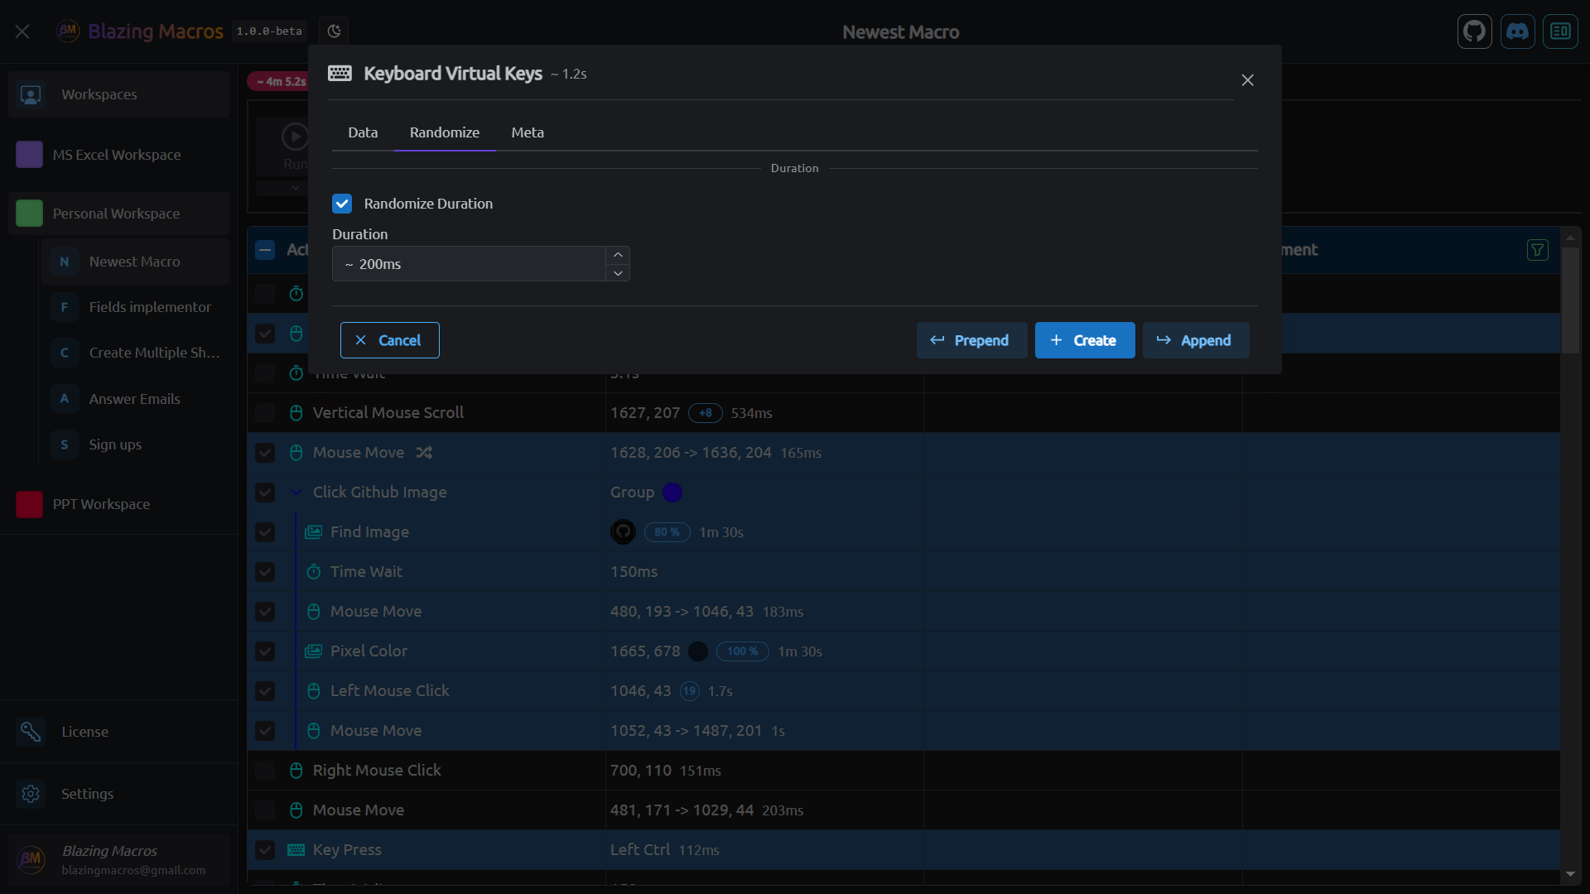Click the ~4m 5.2s duration badge
This screenshot has width=1590, height=894.
click(x=280, y=81)
